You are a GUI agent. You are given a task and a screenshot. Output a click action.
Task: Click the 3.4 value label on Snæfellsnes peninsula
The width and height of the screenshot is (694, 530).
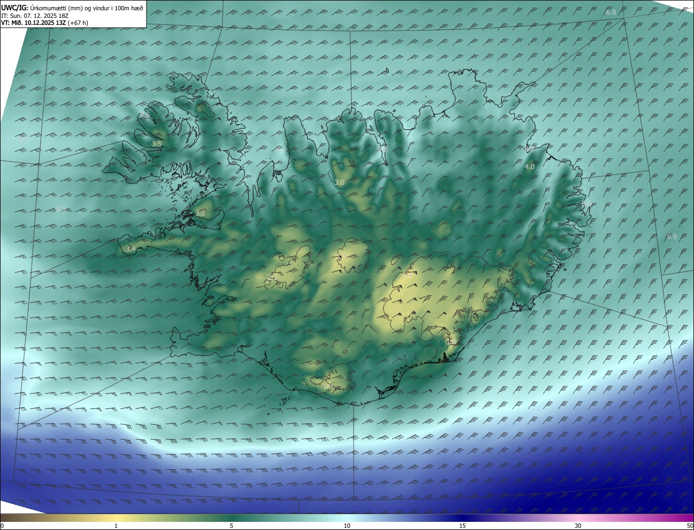[131, 249]
